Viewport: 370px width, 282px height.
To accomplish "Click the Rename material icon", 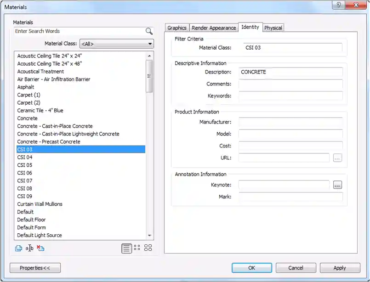I will 29,248.
